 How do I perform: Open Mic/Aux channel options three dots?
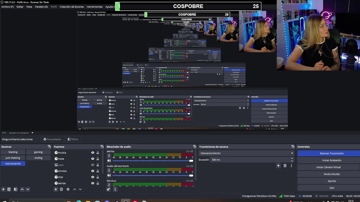[x=109, y=185]
